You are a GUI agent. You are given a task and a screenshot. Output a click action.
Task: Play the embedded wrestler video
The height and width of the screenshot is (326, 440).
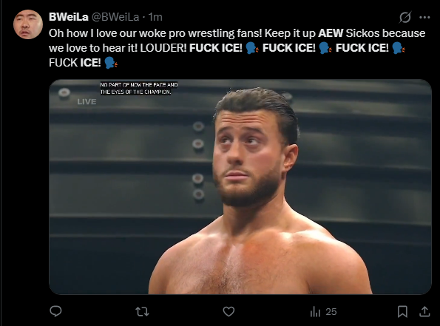click(240, 187)
